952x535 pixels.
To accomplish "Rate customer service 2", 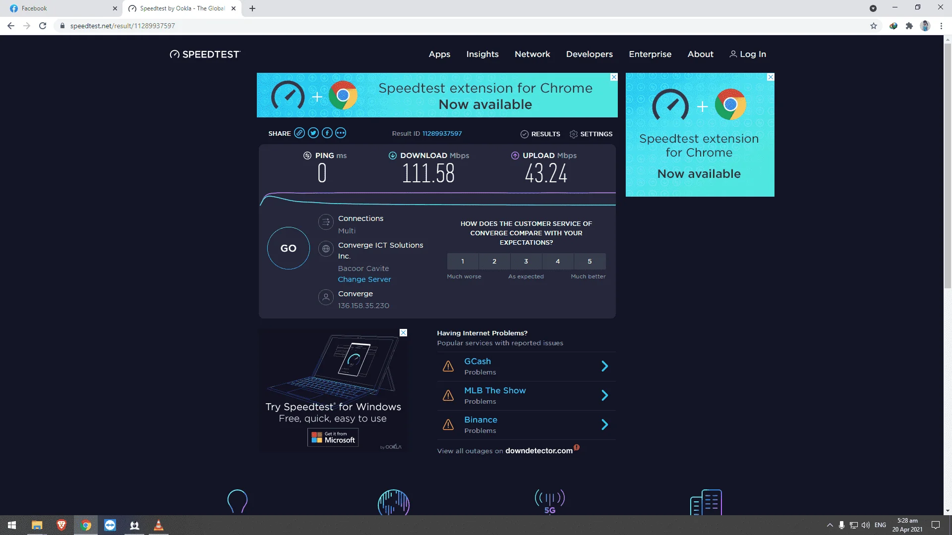I will tap(494, 261).
